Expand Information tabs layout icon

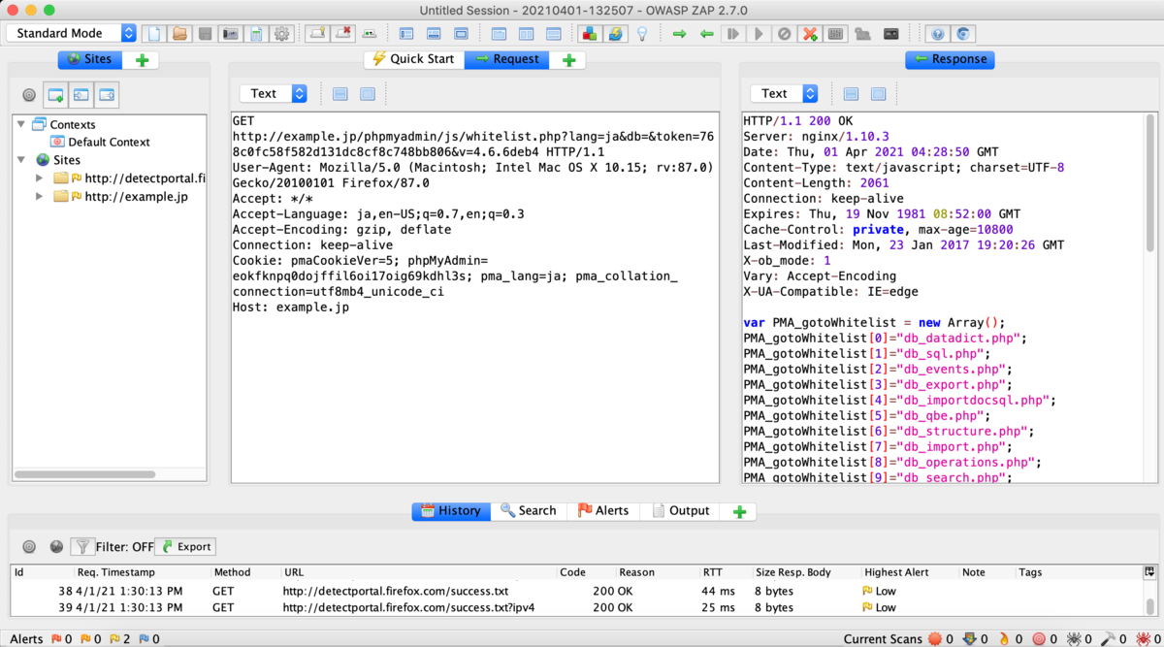434,34
